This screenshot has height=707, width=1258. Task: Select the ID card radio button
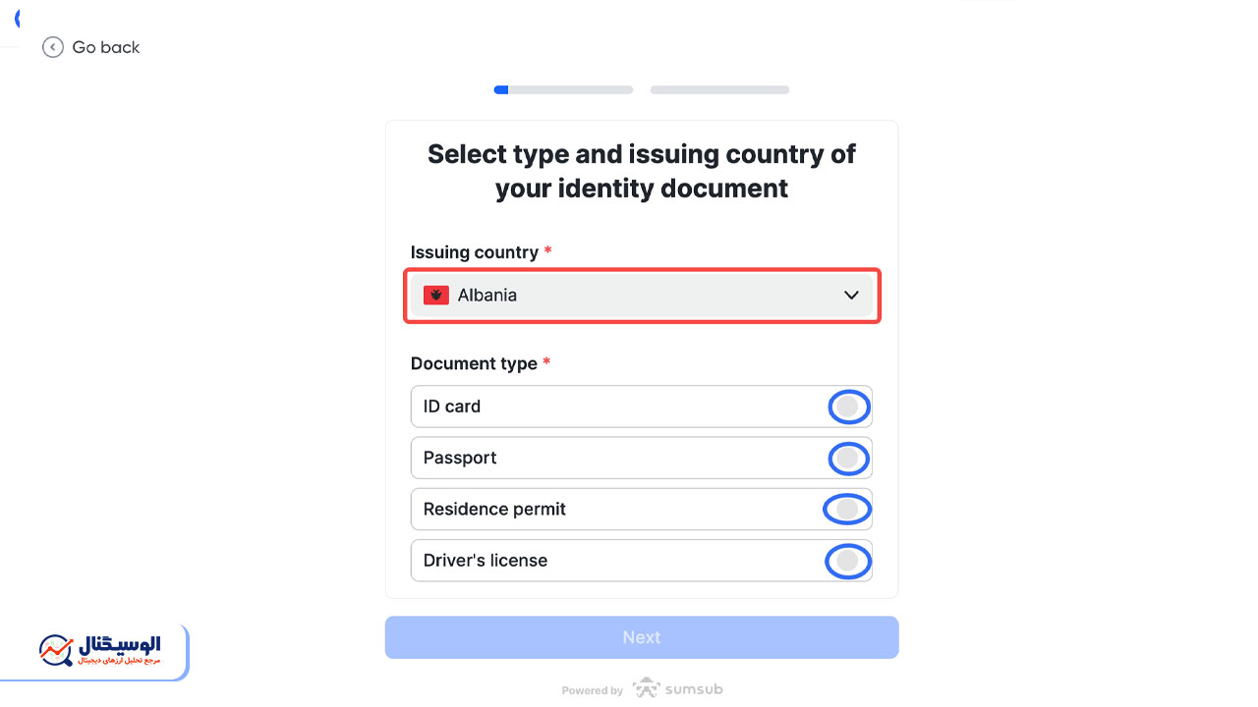point(848,407)
